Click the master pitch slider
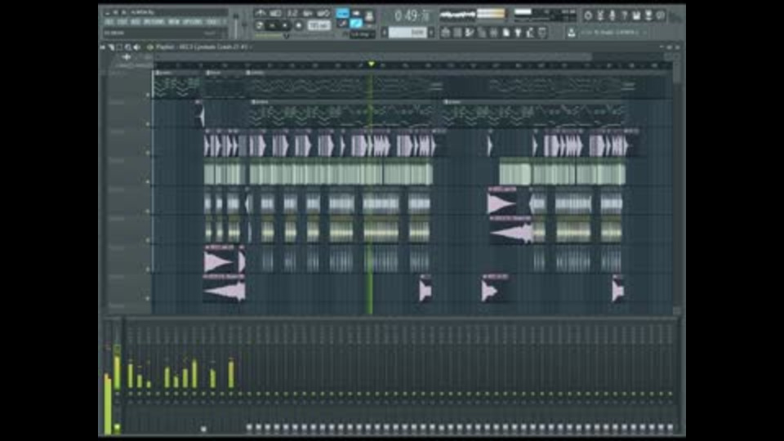Viewport: 784px width, 441px height. 244,26
